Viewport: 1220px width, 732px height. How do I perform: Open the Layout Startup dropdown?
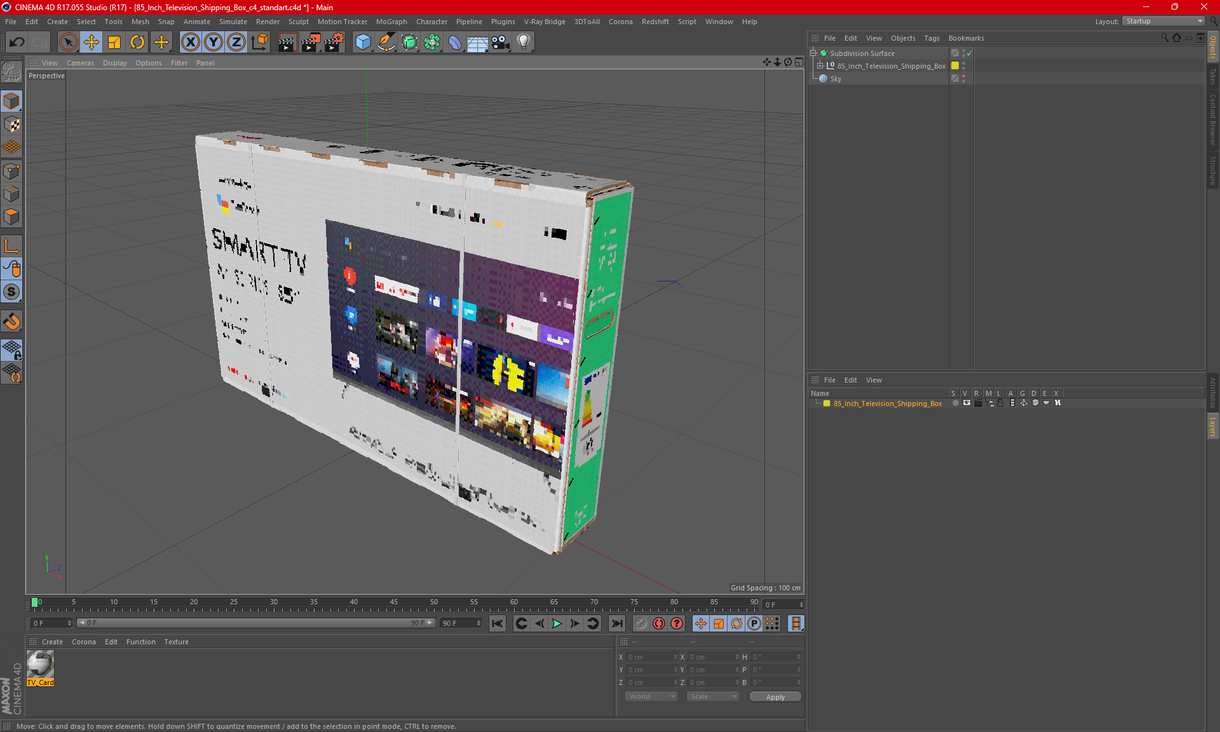click(x=1163, y=22)
